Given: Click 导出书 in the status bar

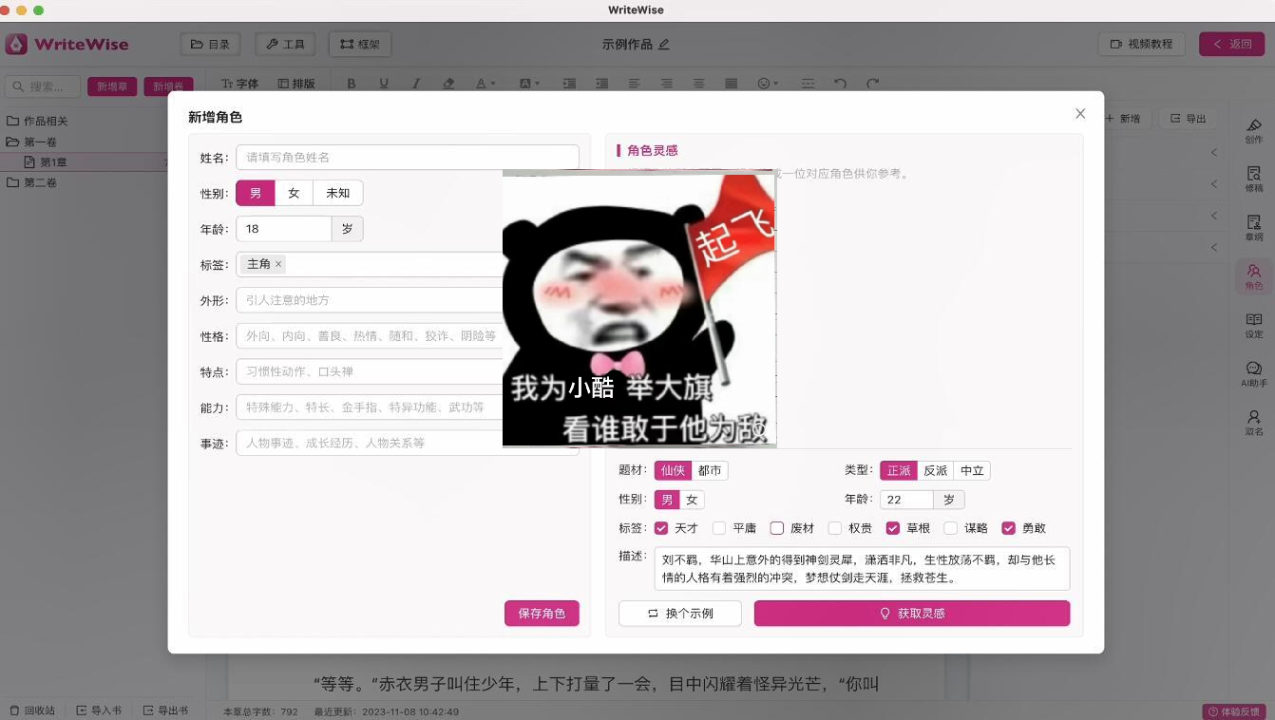Looking at the screenshot, I should [165, 710].
